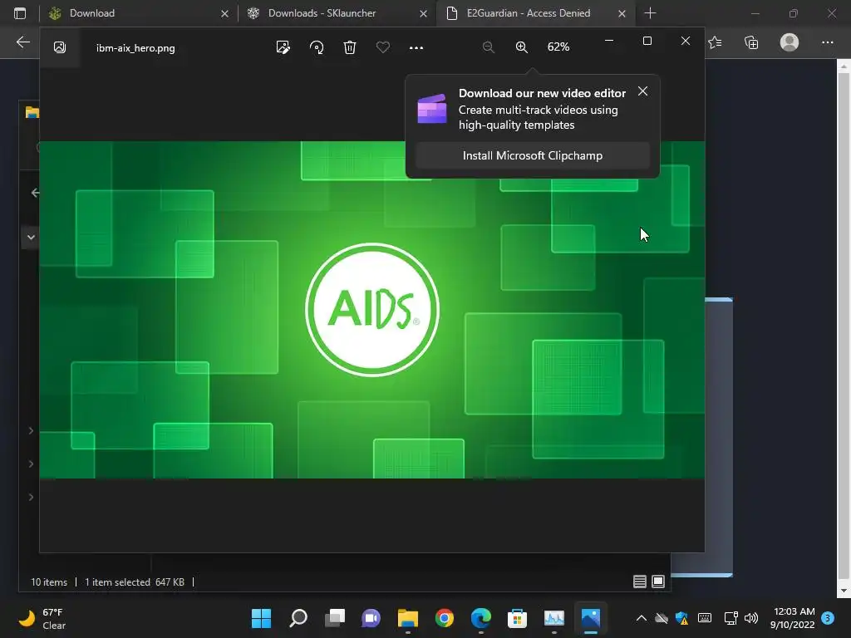Open File Explorer from the taskbar
The width and height of the screenshot is (851, 638).
(407, 618)
